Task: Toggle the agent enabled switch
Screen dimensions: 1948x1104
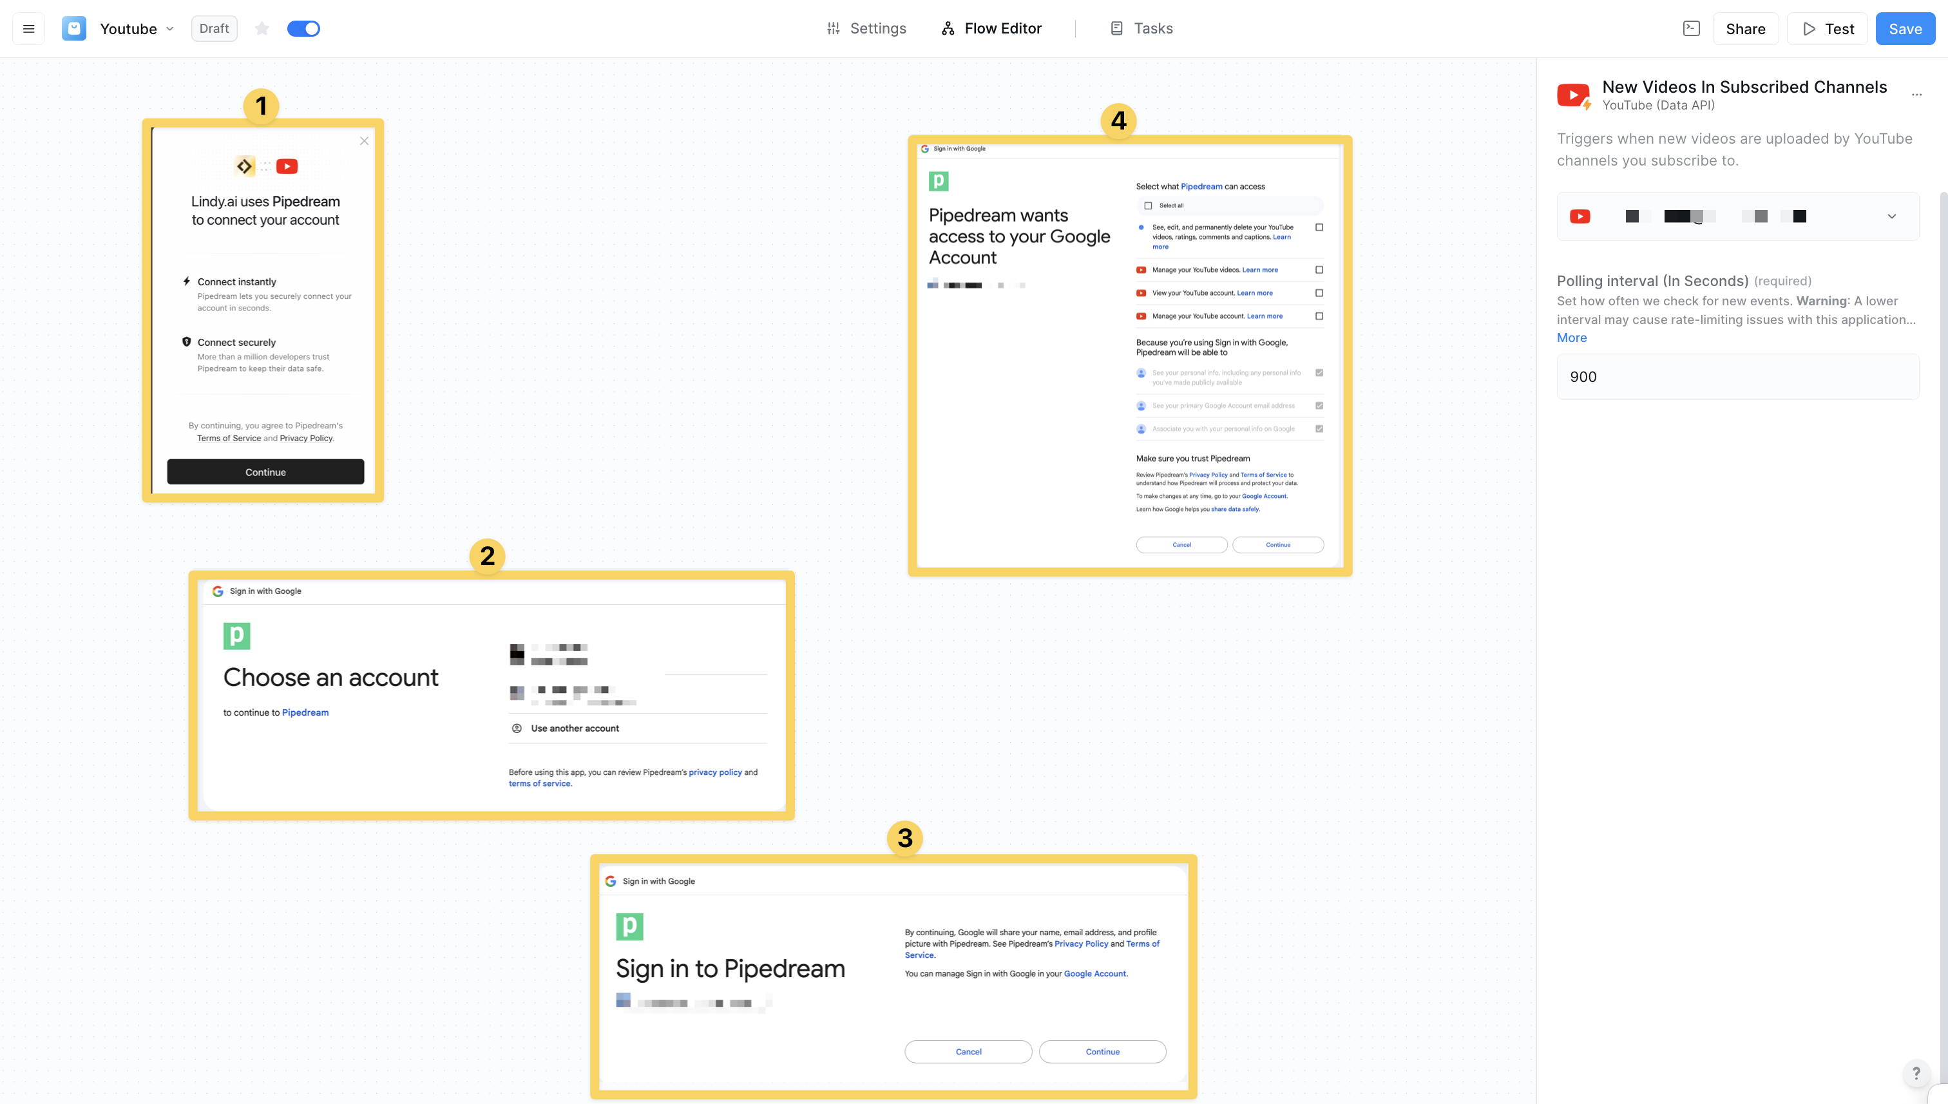Action: click(x=303, y=29)
